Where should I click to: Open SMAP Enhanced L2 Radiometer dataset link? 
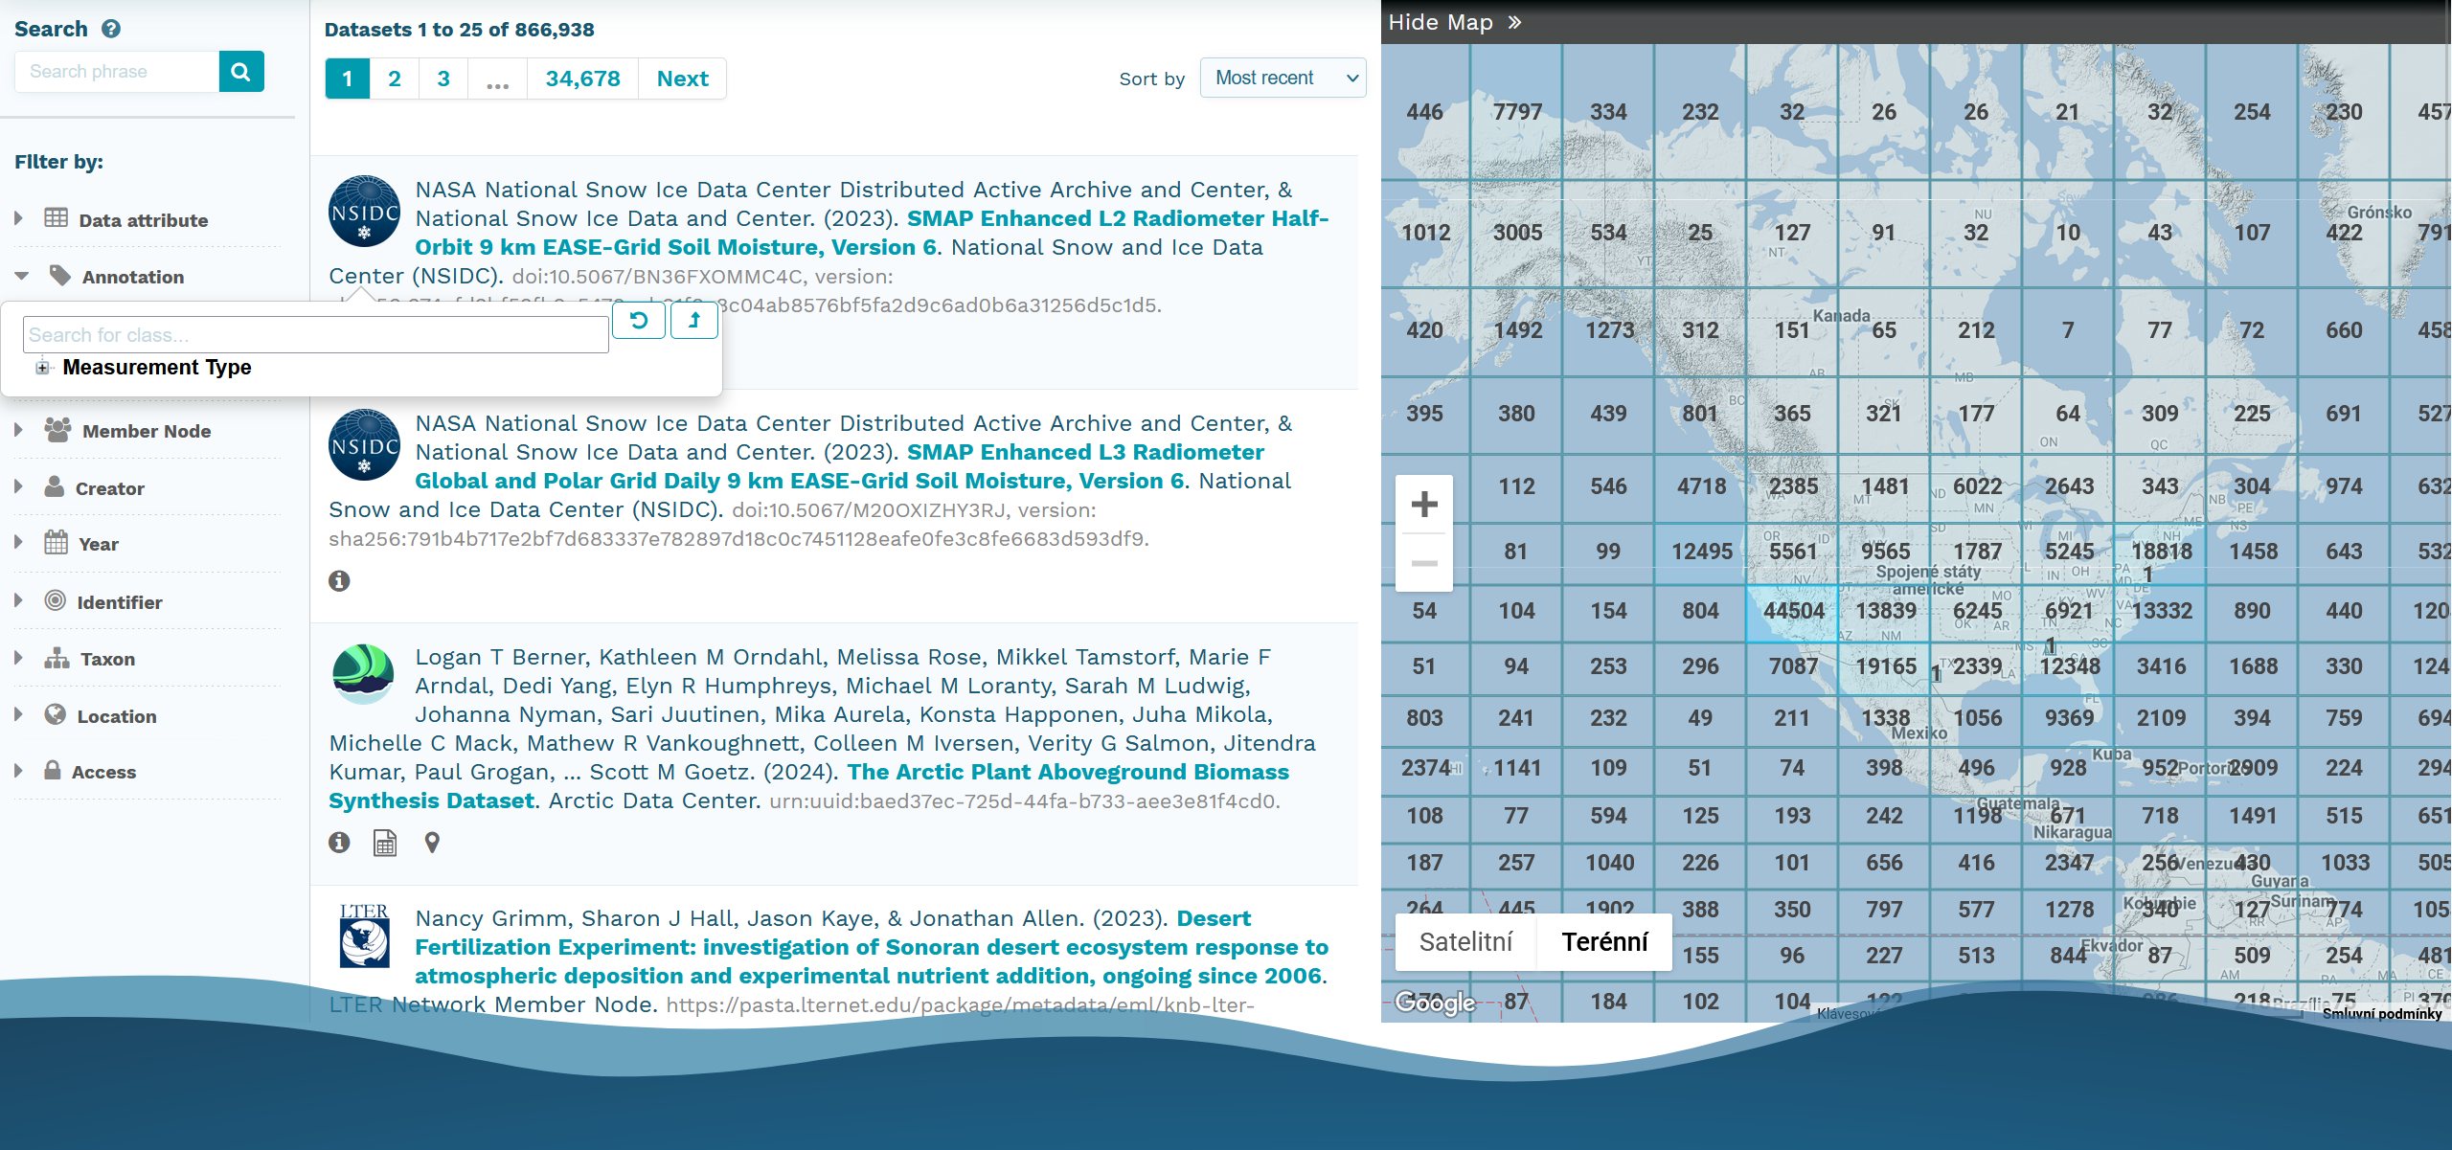[x=872, y=233]
